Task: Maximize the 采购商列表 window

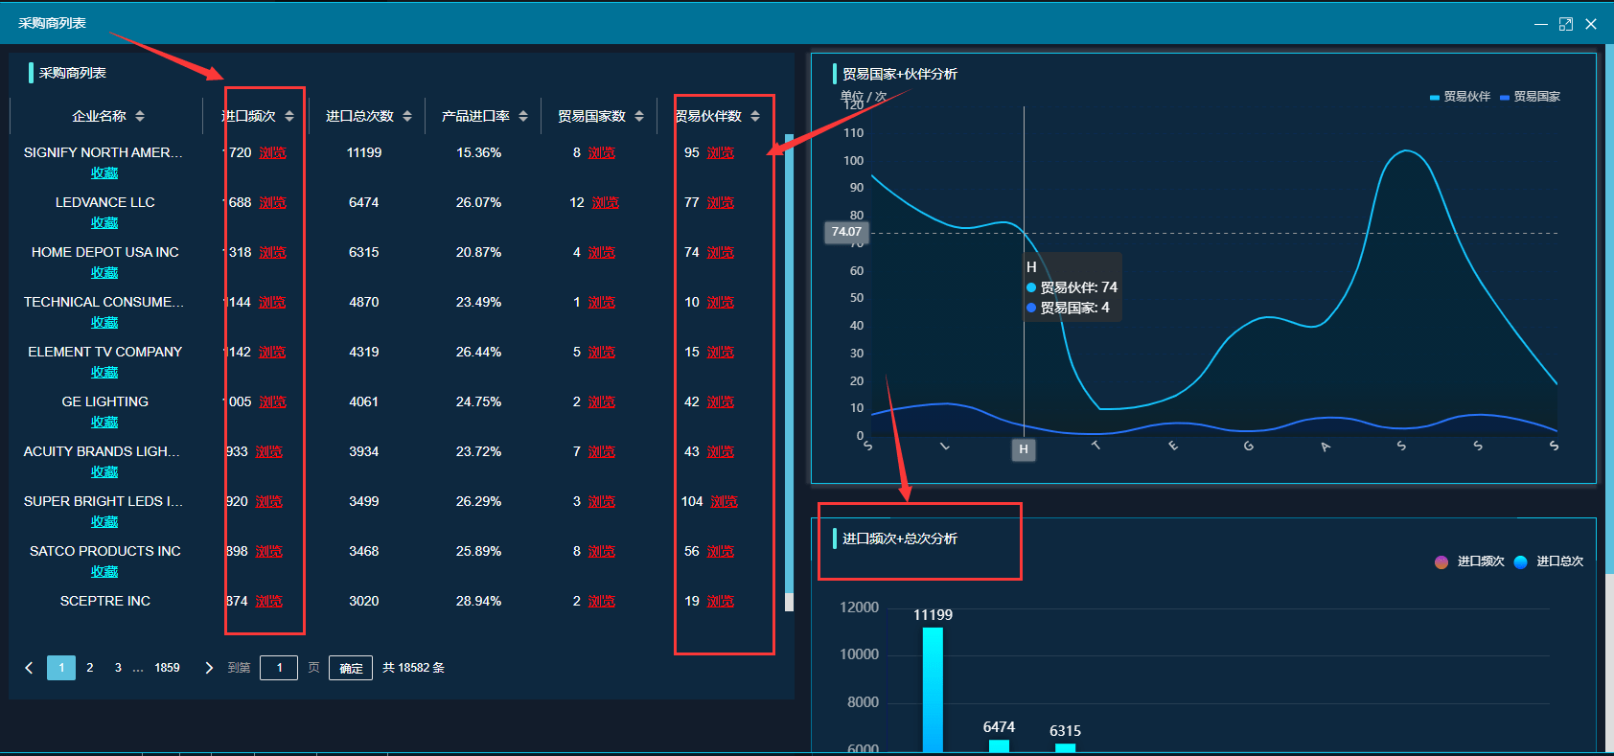Action: pyautogui.click(x=1566, y=24)
